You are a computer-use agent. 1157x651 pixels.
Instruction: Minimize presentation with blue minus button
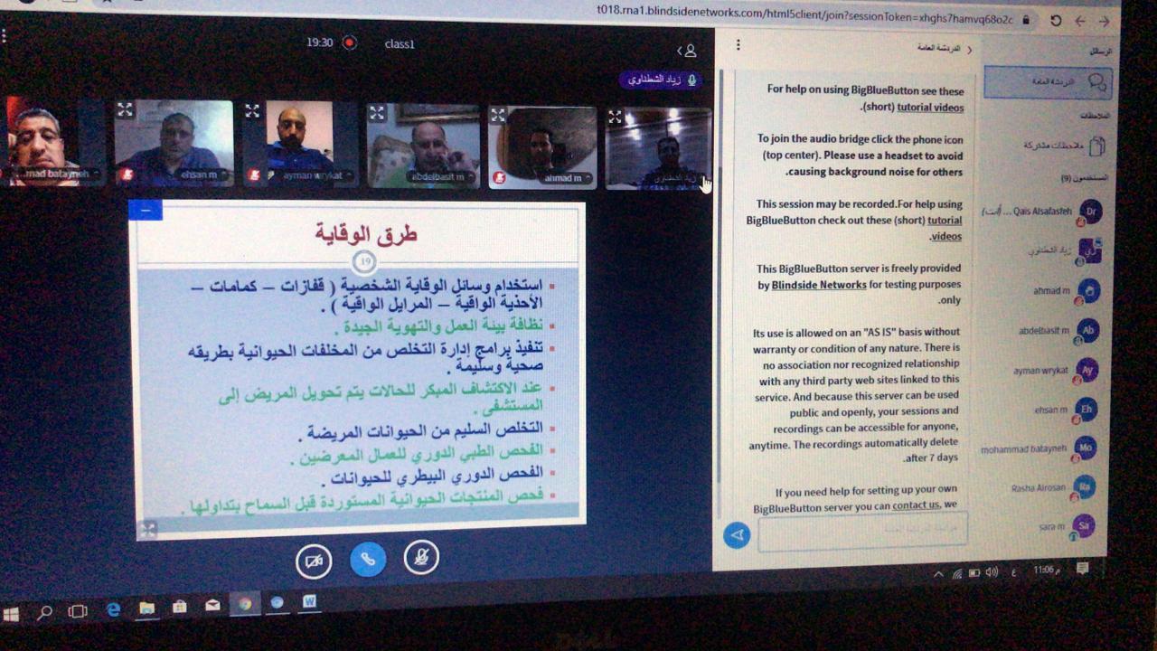146,210
